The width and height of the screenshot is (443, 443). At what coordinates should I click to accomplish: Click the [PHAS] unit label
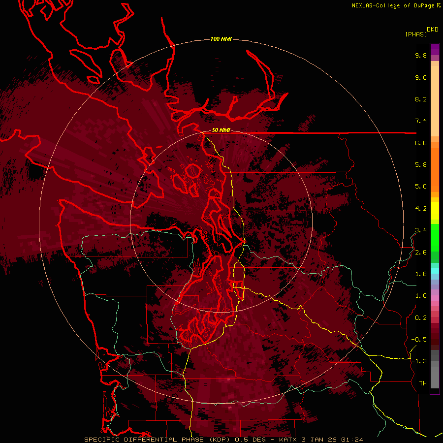416,34
